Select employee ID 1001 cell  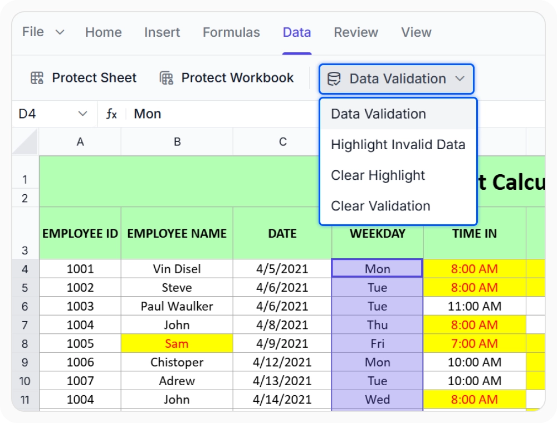[80, 269]
